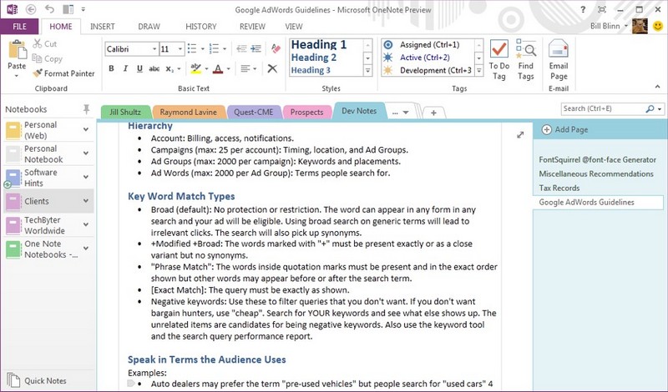Apply subscript formatting

pos(170,68)
